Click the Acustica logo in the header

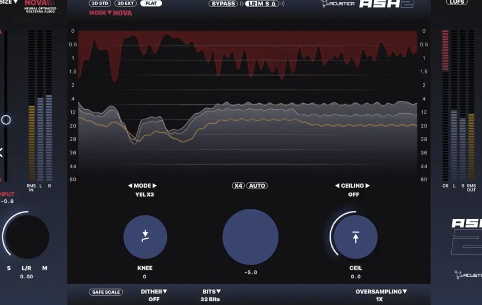click(x=338, y=4)
